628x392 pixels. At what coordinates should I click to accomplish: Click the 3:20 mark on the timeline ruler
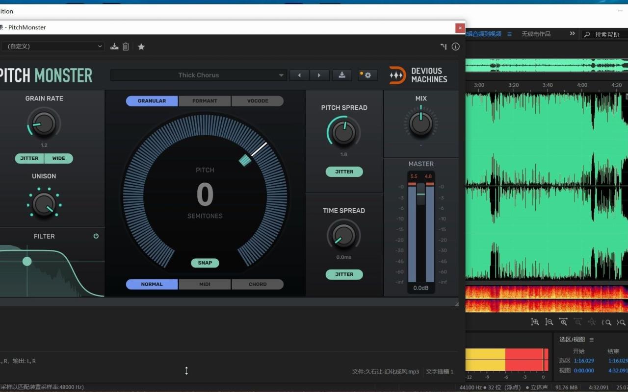point(513,85)
